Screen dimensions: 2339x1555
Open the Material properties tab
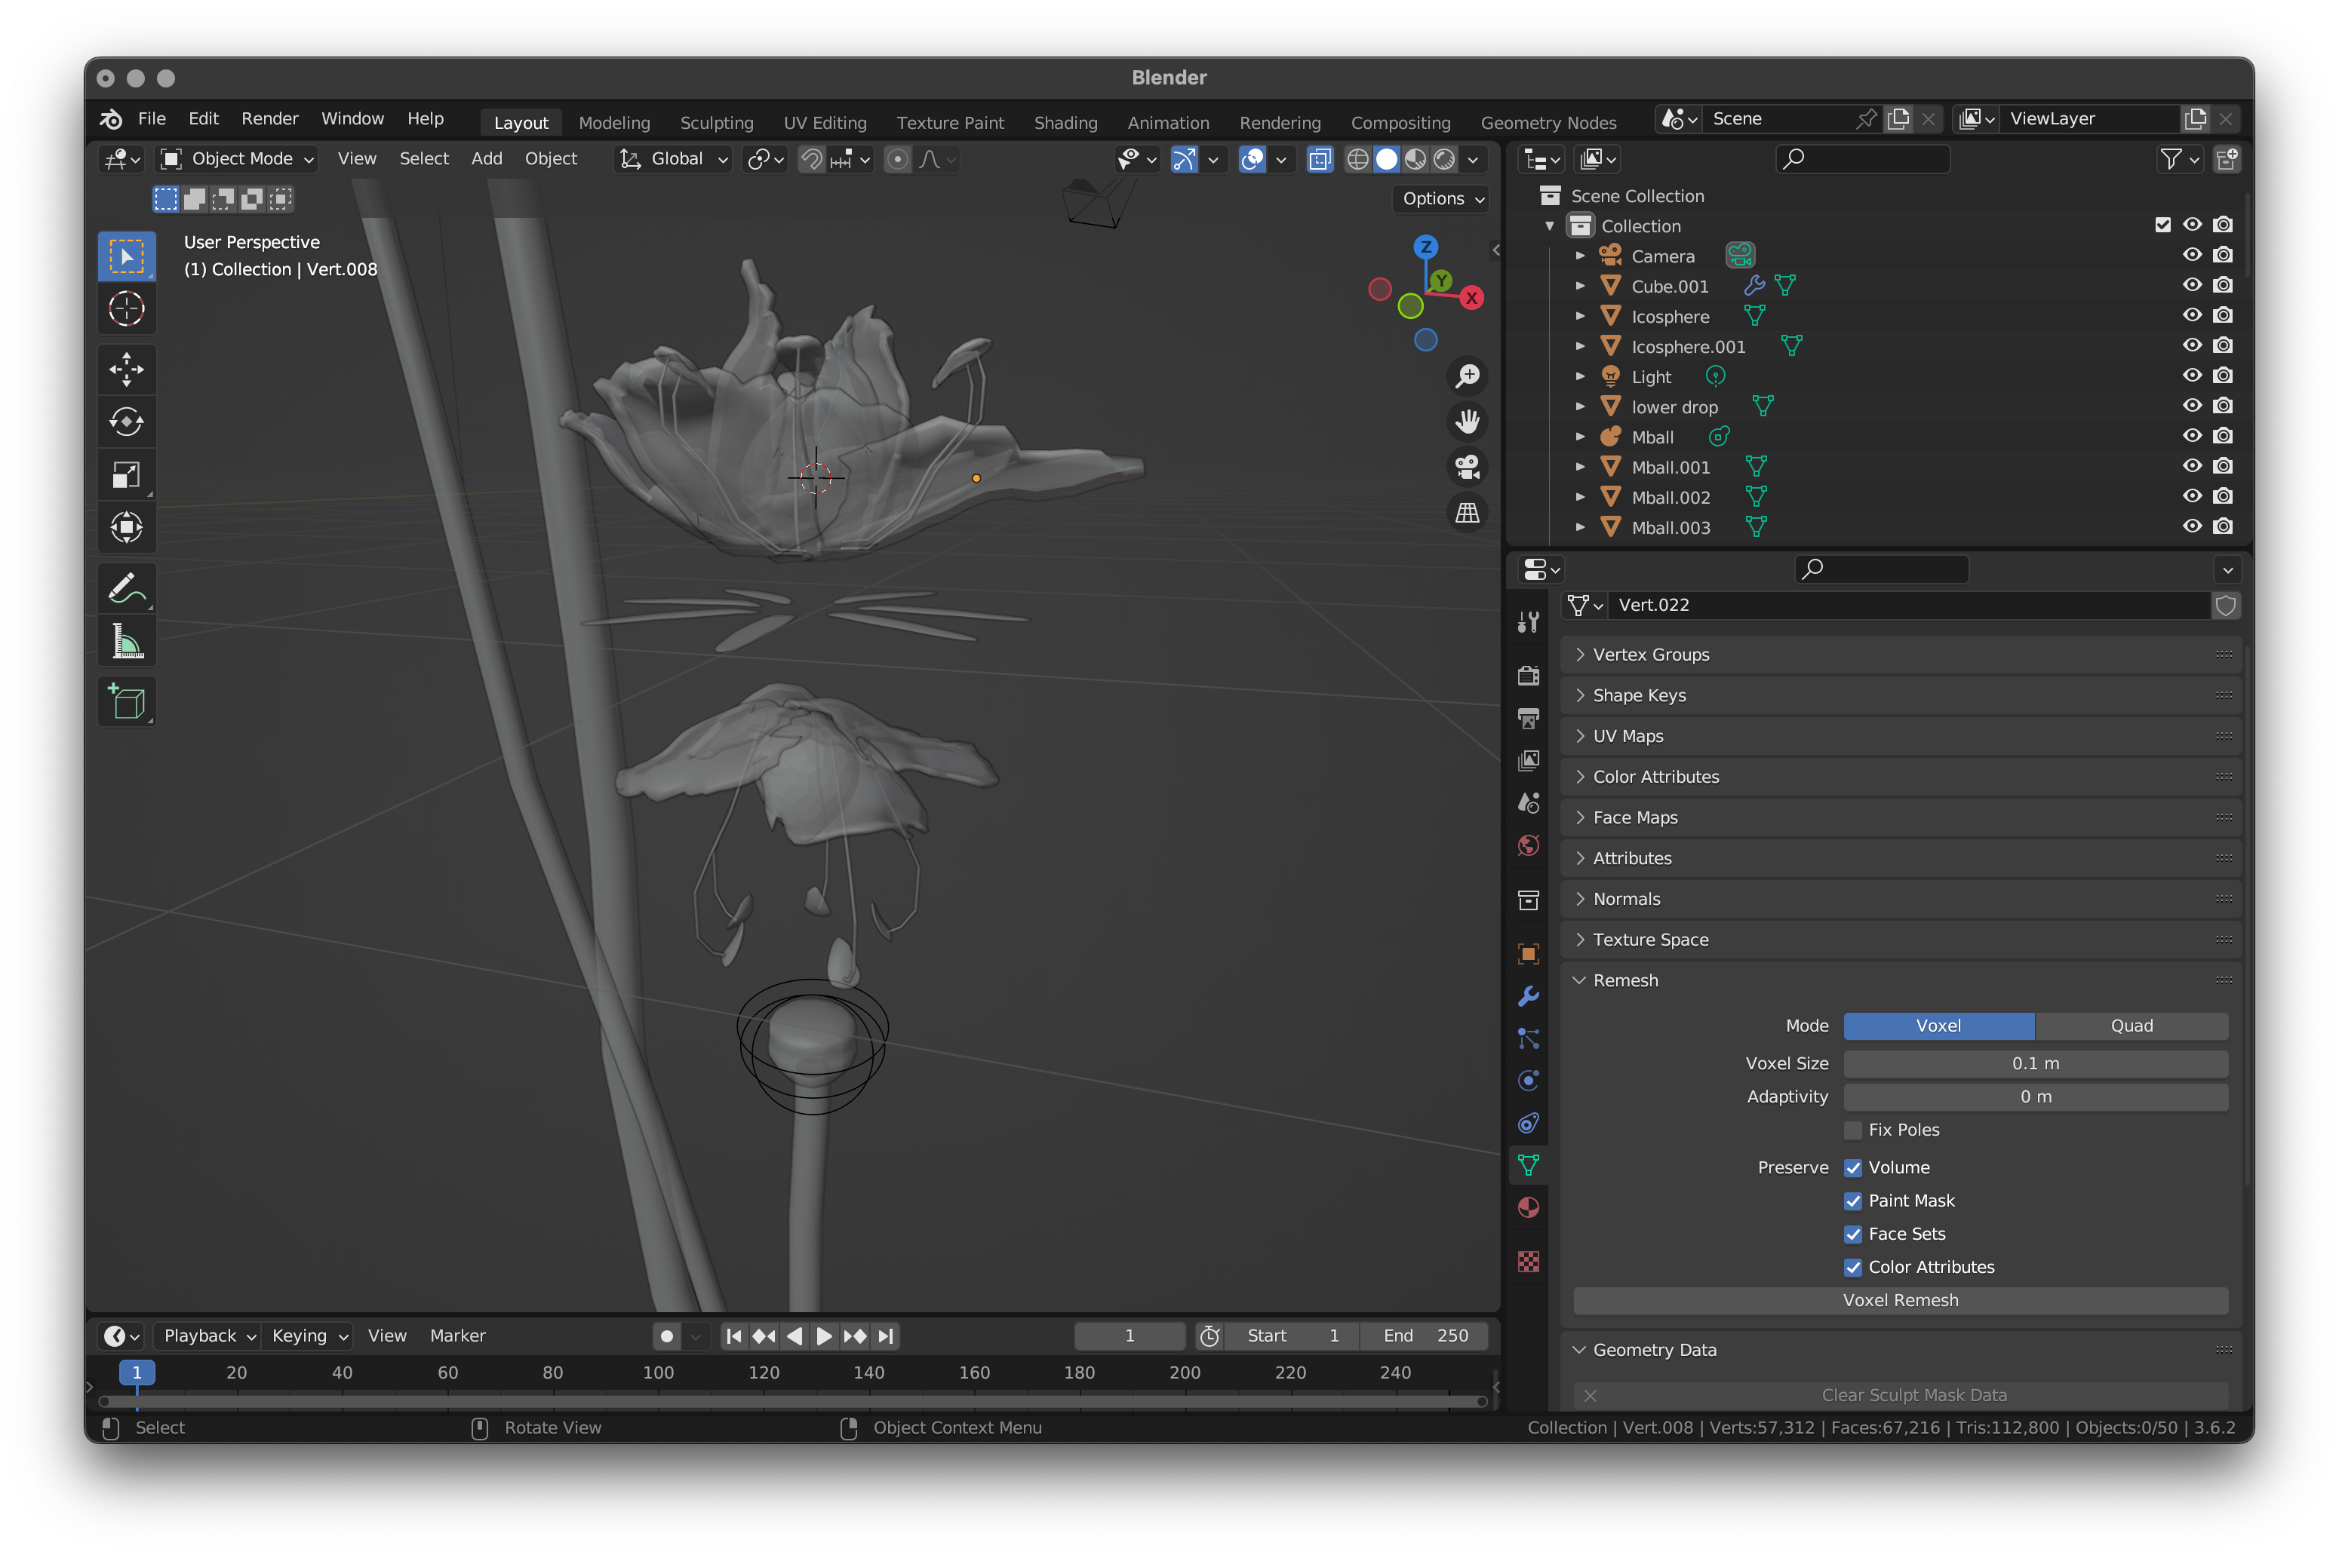(1528, 1207)
